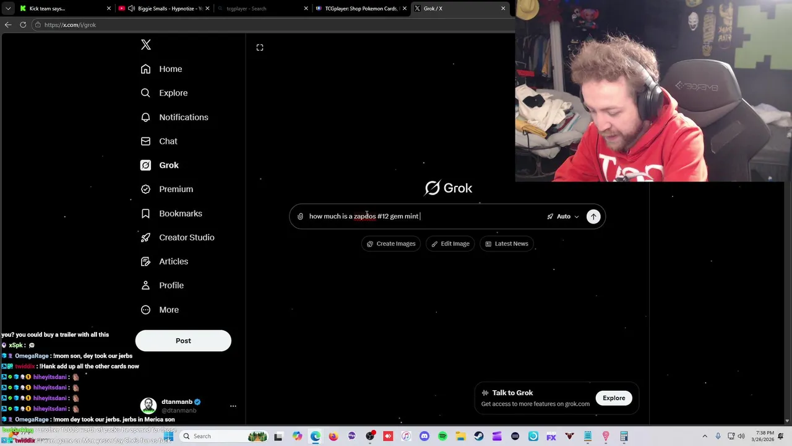792x446 pixels.
Task: Click the misspelled word zapdos
Action: coord(364,216)
